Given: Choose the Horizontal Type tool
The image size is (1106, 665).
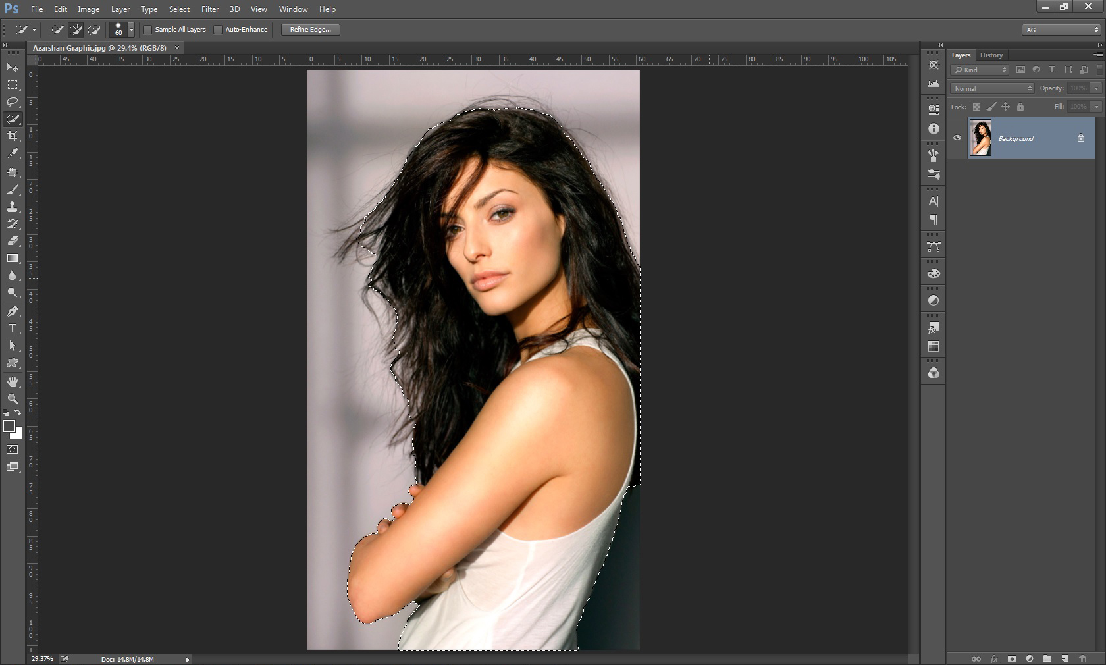Looking at the screenshot, I should [13, 329].
